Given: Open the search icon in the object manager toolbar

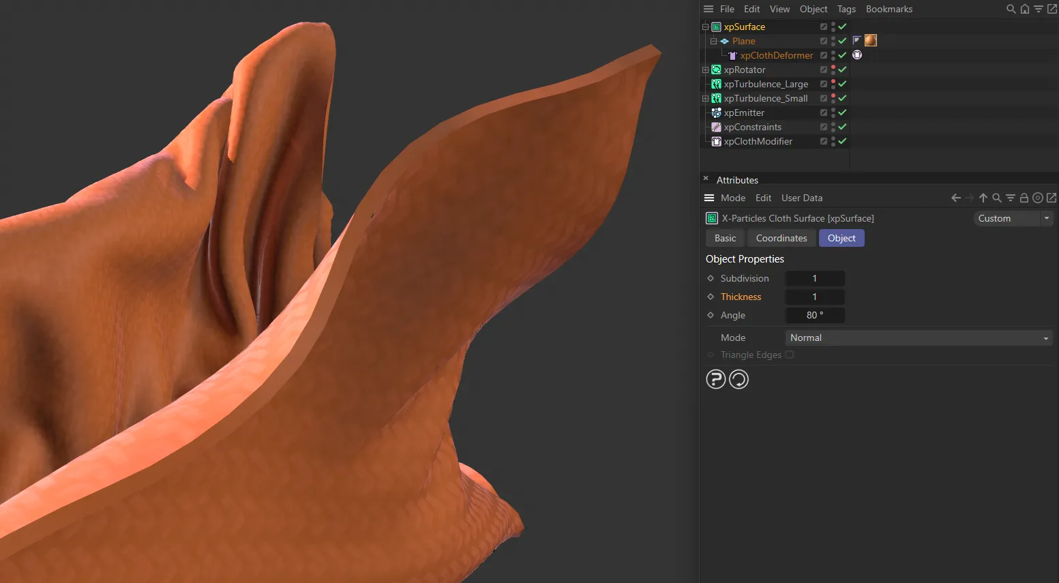Looking at the screenshot, I should point(1011,9).
